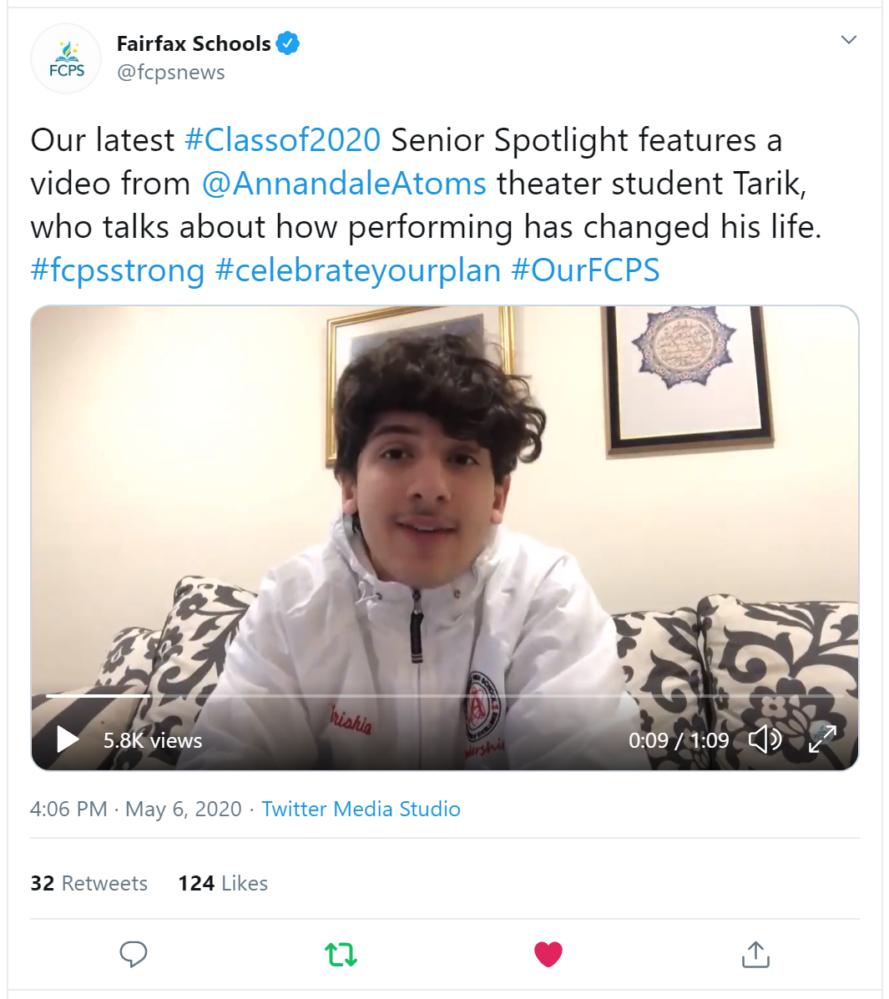889x999 pixels.
Task: Open the #celebrateyourplan hashtag link
Action: [x=358, y=270]
